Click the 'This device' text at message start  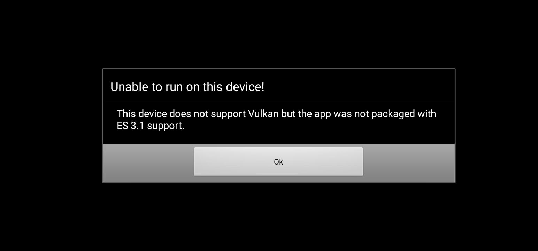point(142,114)
